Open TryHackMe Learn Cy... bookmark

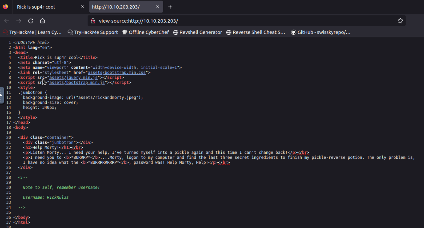32,32
